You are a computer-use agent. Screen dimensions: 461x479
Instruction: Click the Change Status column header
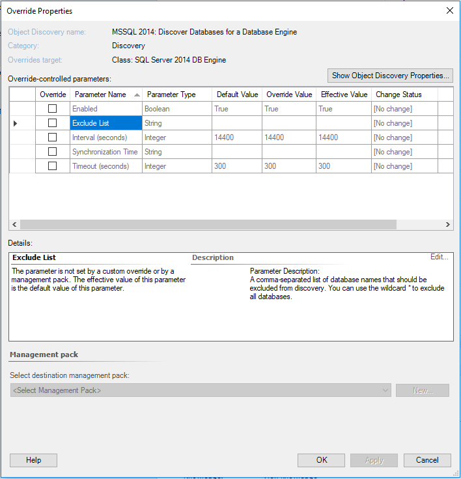coord(404,94)
